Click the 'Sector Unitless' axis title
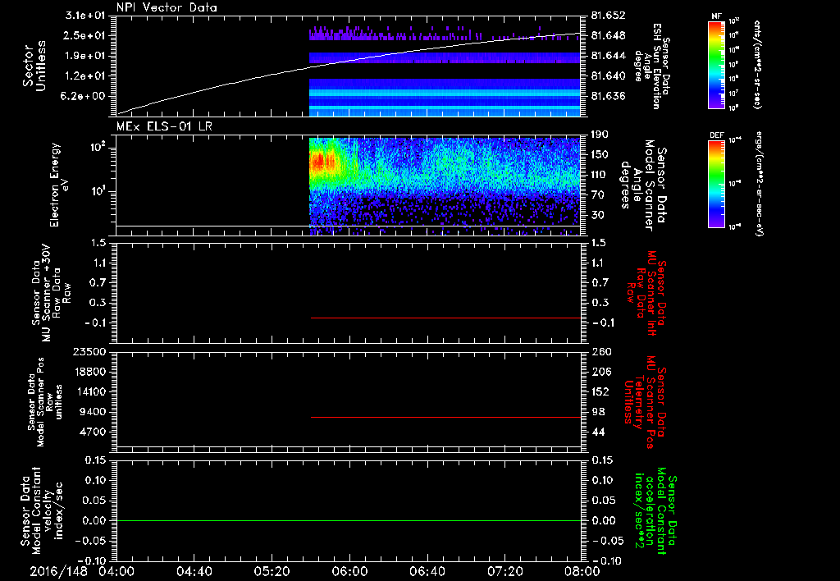840x581 pixels. (34, 66)
